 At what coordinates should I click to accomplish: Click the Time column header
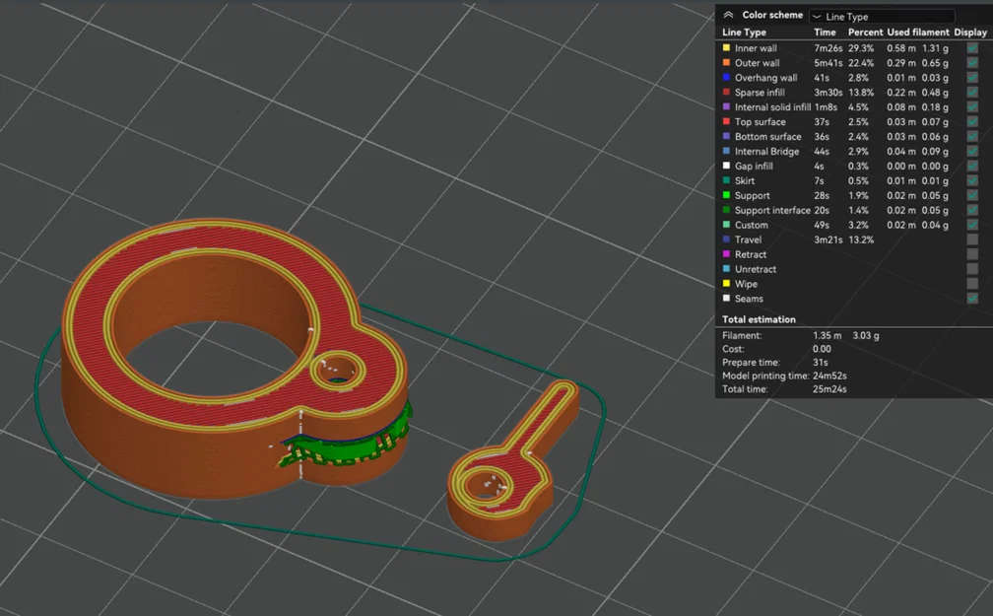(825, 33)
